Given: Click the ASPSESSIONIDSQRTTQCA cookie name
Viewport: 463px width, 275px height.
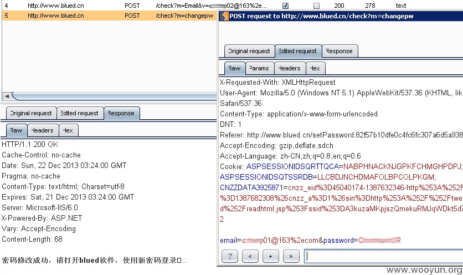Looking at the screenshot, I should (x=292, y=166).
